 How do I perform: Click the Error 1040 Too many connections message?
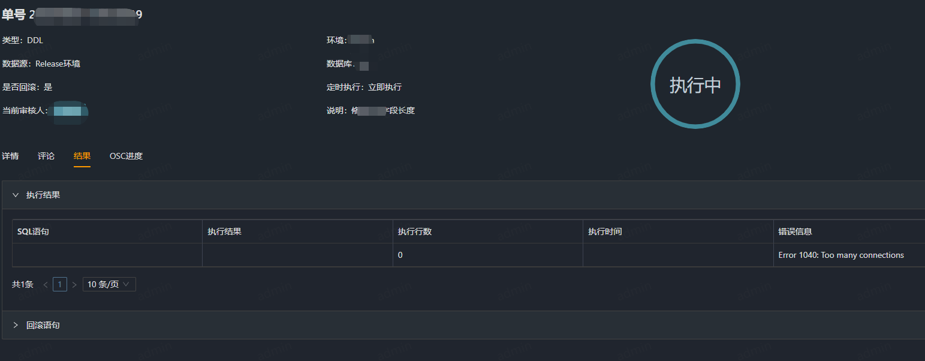point(841,255)
